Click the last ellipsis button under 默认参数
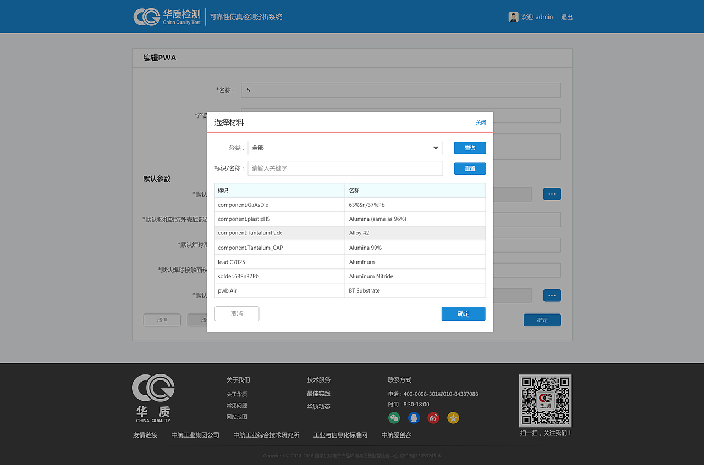 (552, 295)
